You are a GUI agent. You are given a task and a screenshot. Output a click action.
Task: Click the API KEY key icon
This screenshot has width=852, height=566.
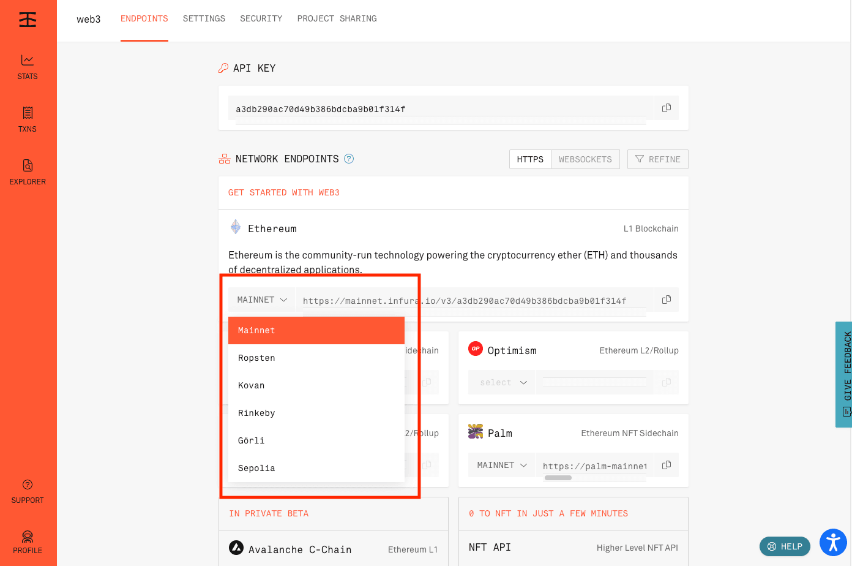(x=223, y=68)
